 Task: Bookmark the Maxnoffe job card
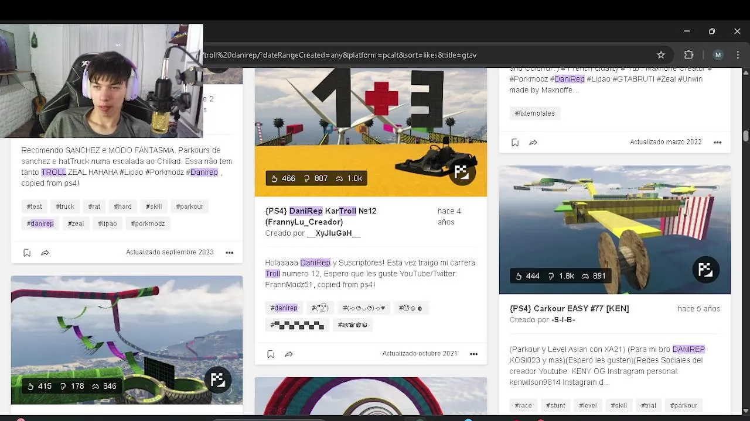(x=515, y=142)
